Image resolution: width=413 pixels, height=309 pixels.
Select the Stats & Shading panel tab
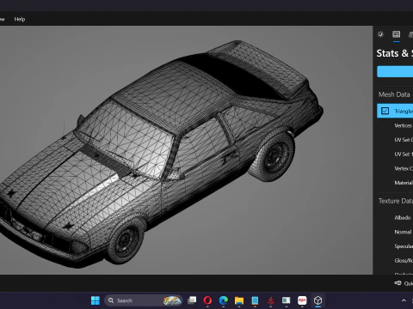tap(397, 34)
